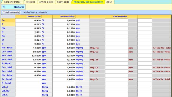Click the Mg row label

point(3,28)
